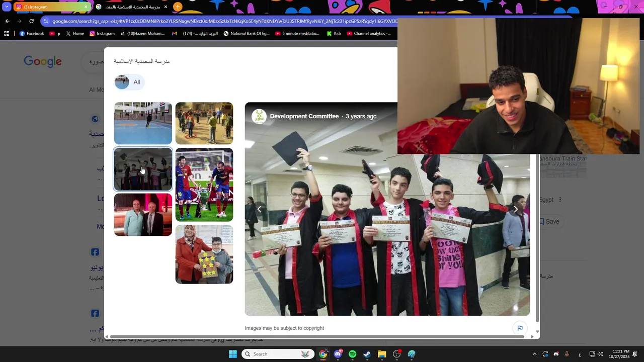Open File Explorer from the taskbar

382,354
